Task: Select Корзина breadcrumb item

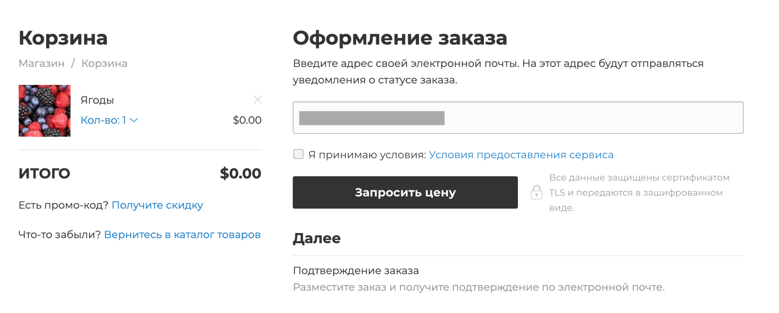Action: [x=104, y=63]
